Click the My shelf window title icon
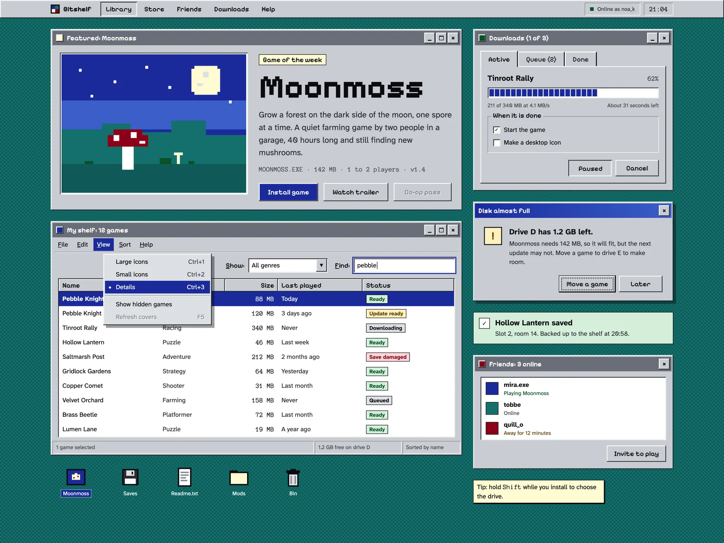Screen dimensions: 724x543 (59, 230)
